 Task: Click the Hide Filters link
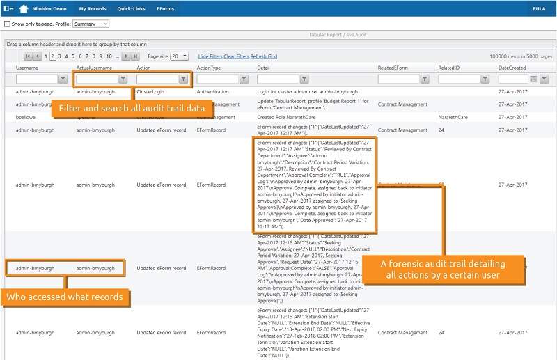pyautogui.click(x=210, y=56)
